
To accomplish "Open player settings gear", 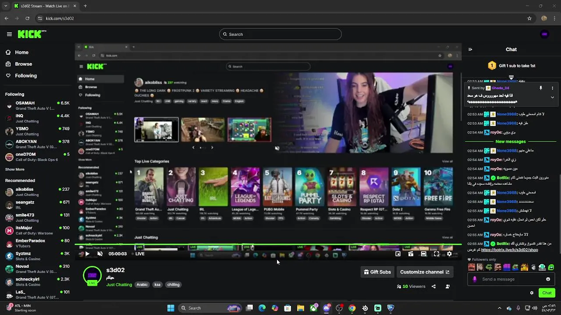I will pos(449,254).
